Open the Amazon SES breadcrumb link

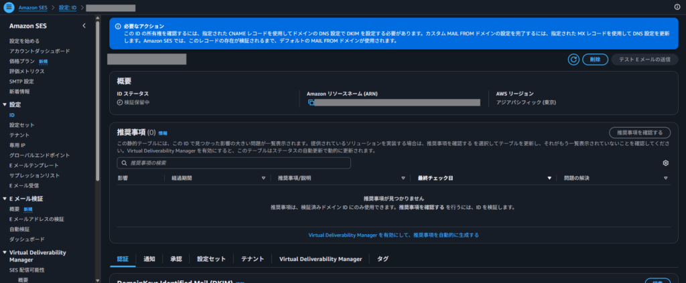click(33, 7)
